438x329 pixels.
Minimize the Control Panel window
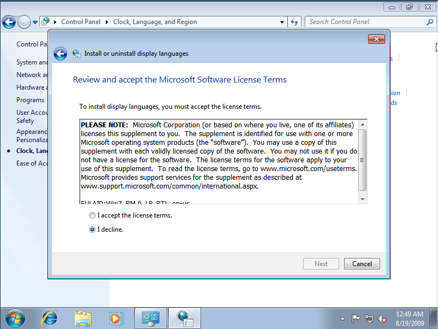392,7
